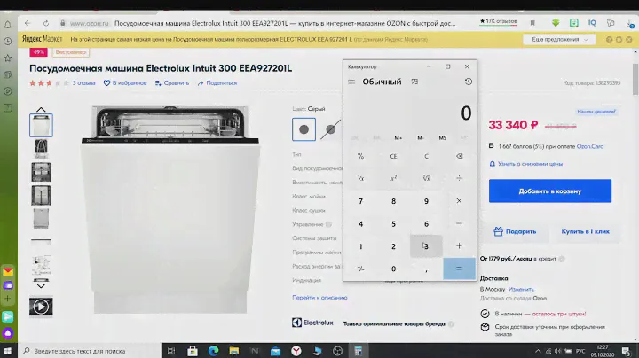639x358 pixels.
Task: Open the 3 отзыва reviews link
Action: (x=83, y=82)
